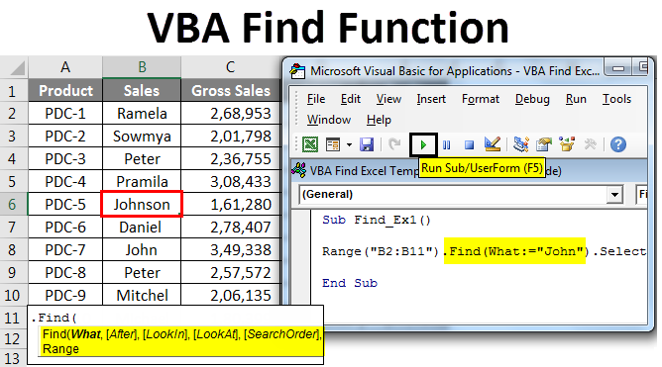Select the Johnson cell

(x=142, y=205)
